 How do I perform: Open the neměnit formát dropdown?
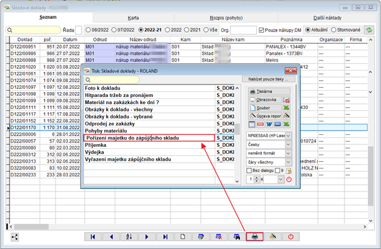coord(288,153)
